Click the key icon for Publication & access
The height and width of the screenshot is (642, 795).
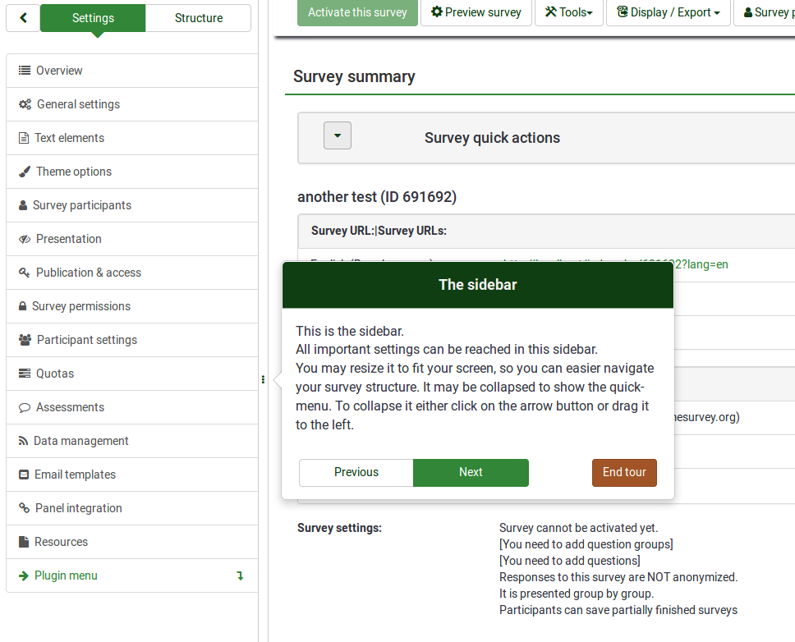pos(25,273)
